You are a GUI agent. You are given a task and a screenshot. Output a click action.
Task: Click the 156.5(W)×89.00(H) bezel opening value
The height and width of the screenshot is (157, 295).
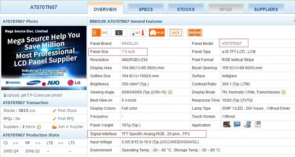click(x=242, y=68)
